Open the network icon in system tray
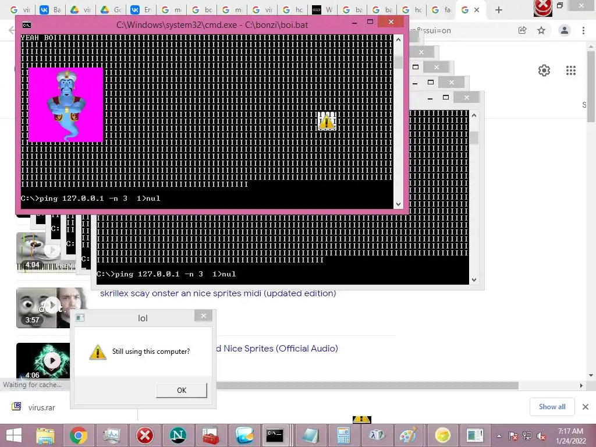This screenshot has width=596, height=447. tap(527, 436)
